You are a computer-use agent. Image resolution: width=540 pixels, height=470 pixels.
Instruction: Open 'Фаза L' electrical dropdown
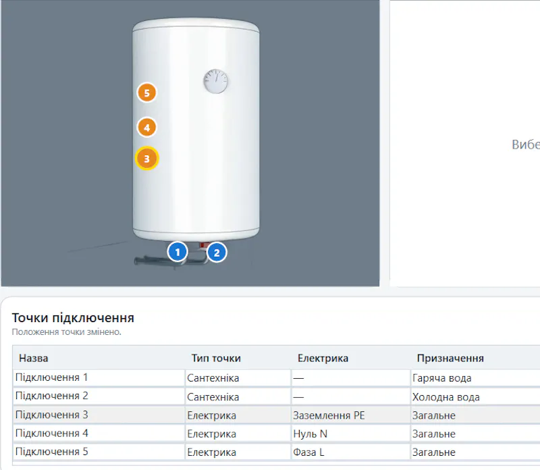[350, 452]
